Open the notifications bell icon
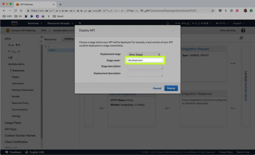 point(168,23)
